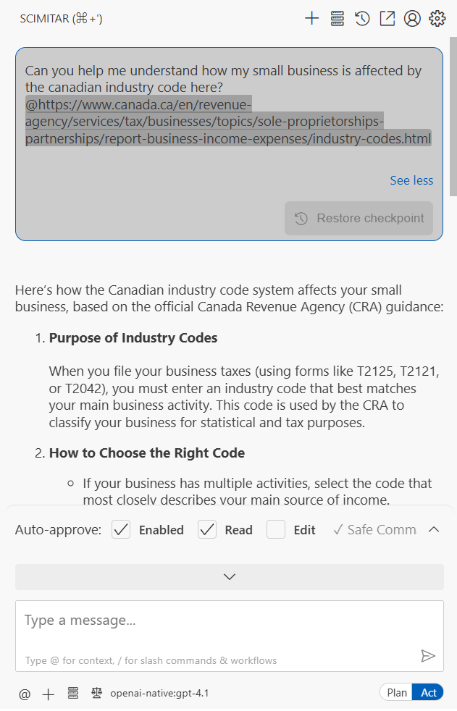Open settings gear icon
The width and height of the screenshot is (457, 711).
click(x=437, y=19)
